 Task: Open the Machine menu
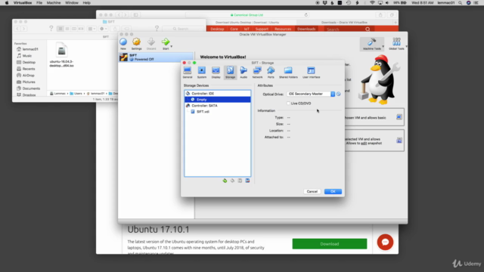[54, 3]
